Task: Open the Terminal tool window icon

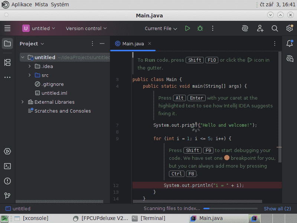Action: click(7, 166)
